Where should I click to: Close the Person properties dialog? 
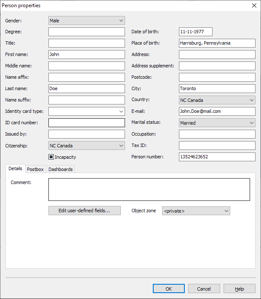[x=254, y=5]
